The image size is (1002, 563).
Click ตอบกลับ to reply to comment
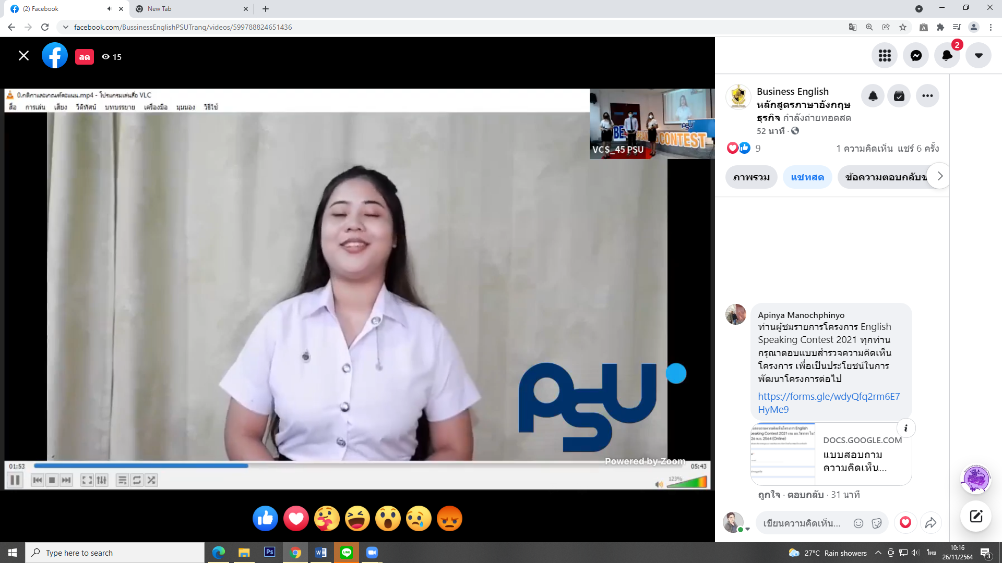(x=805, y=494)
